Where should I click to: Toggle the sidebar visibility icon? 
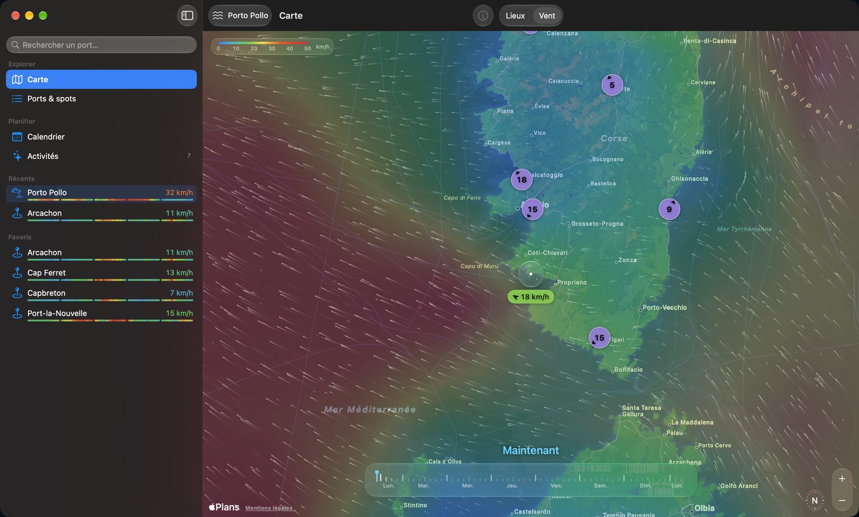point(187,16)
